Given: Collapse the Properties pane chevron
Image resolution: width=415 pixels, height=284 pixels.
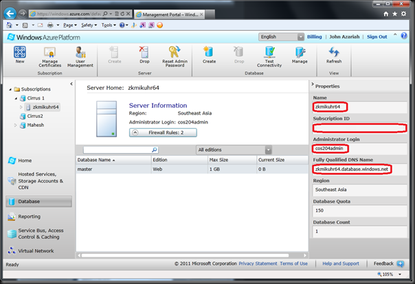Looking at the screenshot, I should (313, 84).
